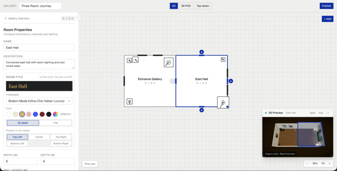Viewport: 337px width, 171px height.
Task: Open the Plan key
Action: tap(90, 164)
